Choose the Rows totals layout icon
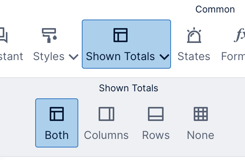The image size is (245, 160). coord(156,114)
